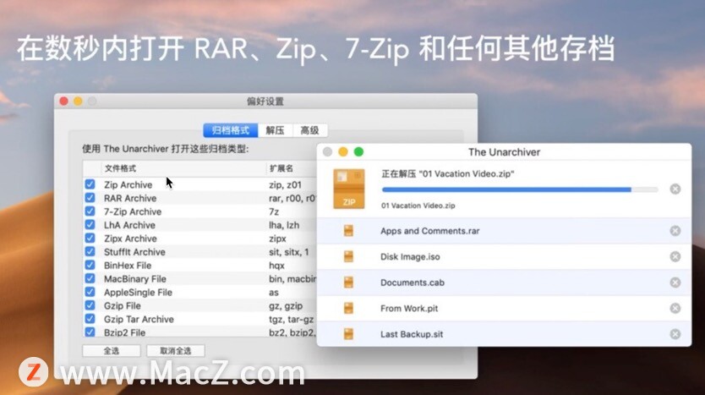Viewport: 705px width, 395px height.
Task: Uncheck Zipx Archive format
Action: [x=90, y=239]
